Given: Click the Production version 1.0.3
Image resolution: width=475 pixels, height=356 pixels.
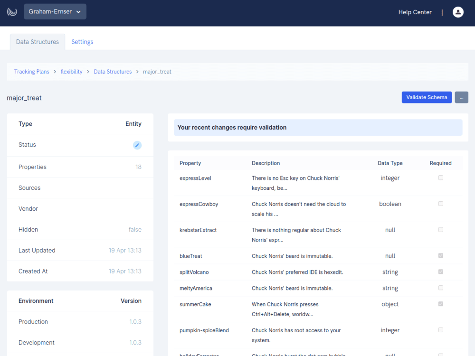Looking at the screenshot, I should point(135,322).
